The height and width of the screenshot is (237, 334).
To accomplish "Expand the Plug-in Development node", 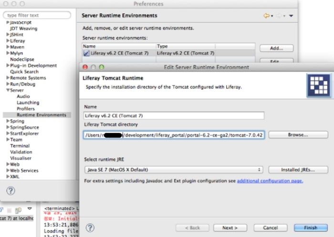I will [8, 65].
